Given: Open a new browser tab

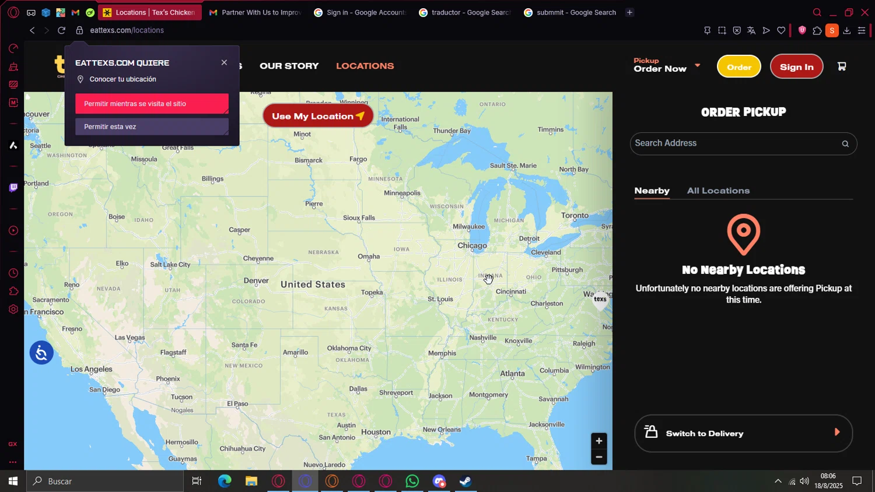Looking at the screenshot, I should coord(629,12).
